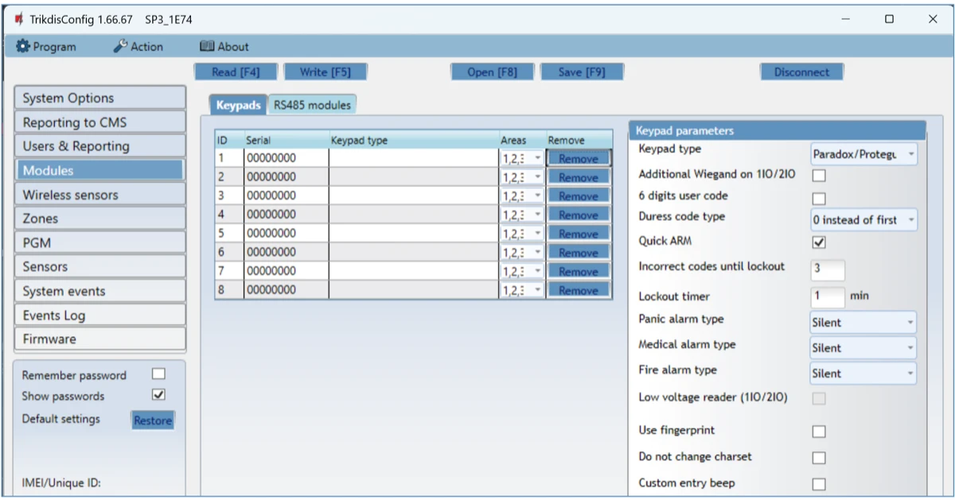This screenshot has height=500, width=955.
Task: Open the Keypad type dropdown
Action: tap(863, 154)
